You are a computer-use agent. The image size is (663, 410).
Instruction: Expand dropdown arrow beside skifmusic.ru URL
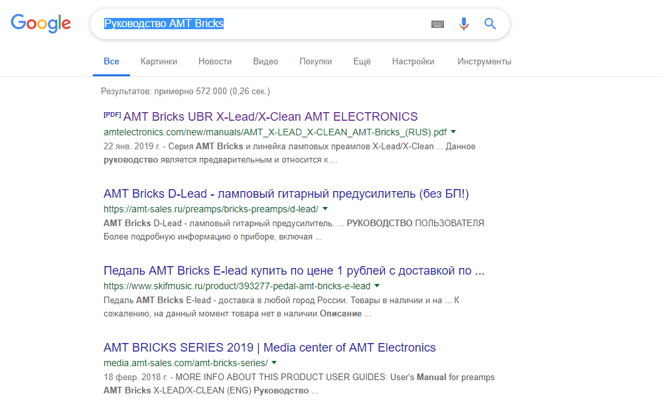click(377, 286)
